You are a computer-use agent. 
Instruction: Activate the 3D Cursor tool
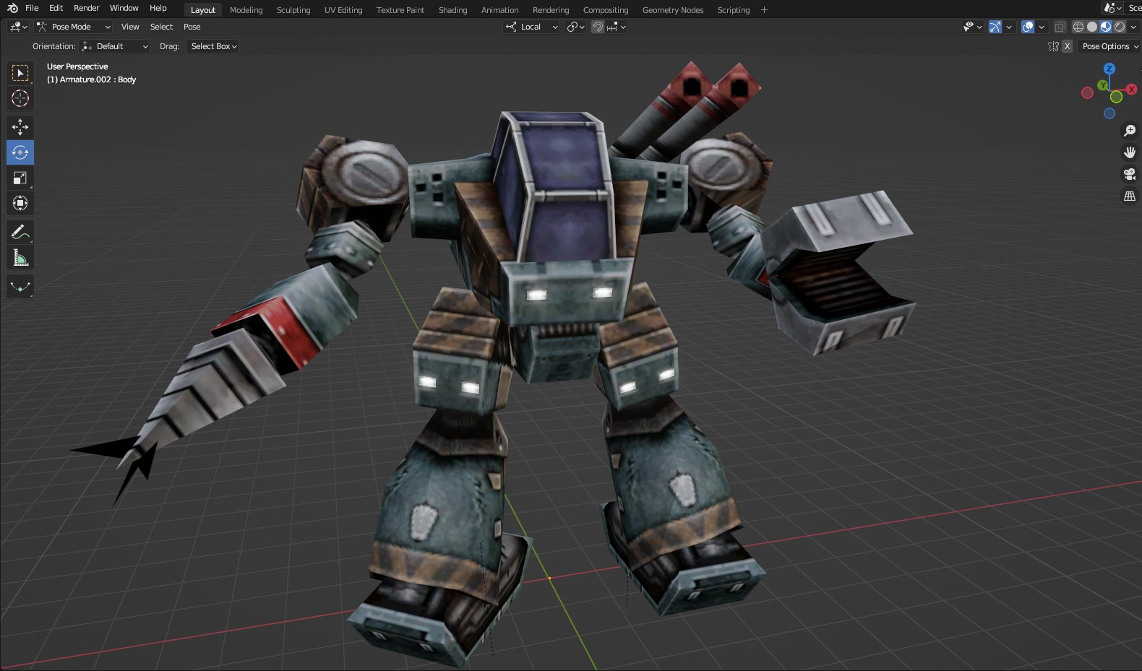click(20, 98)
